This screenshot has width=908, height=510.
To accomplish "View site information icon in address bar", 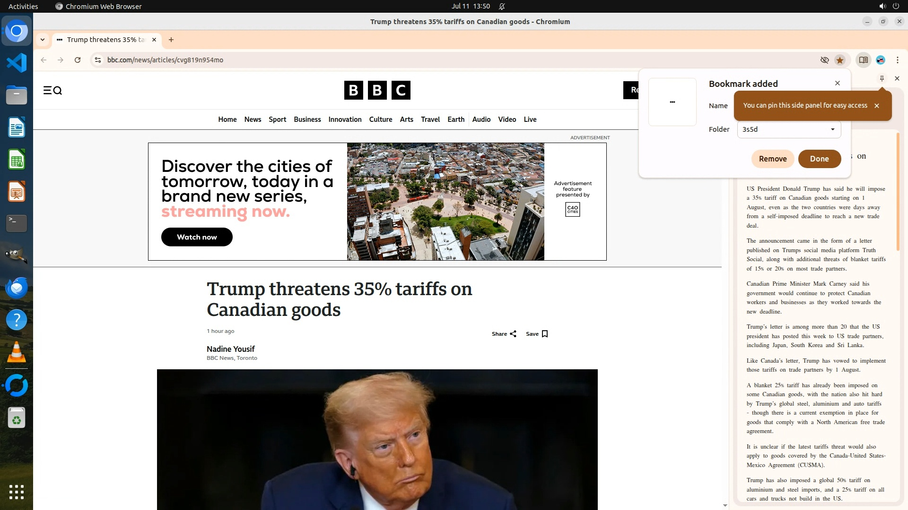I will (x=98, y=60).
